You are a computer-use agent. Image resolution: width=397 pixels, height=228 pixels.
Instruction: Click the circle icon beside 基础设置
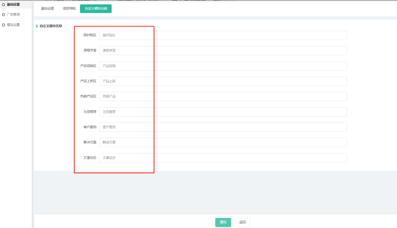coord(3,4)
